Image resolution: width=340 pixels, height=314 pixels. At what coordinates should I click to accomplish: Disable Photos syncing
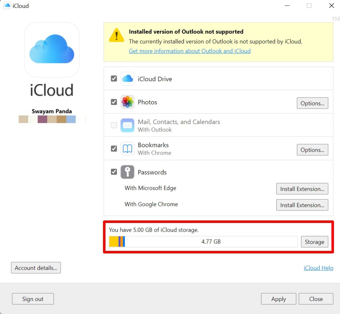114,102
